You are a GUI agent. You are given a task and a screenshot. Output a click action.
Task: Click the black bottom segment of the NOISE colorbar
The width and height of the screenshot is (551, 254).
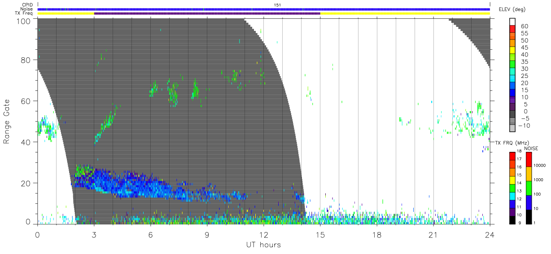(x=529, y=217)
